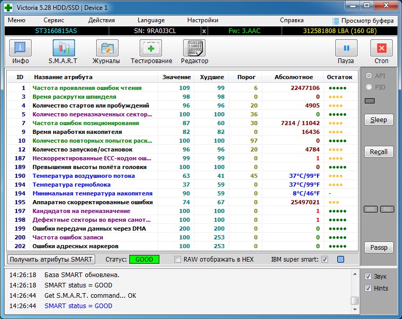Click the ST3160815AS model label
This screenshot has height=319, width=402.
(x=56, y=31)
